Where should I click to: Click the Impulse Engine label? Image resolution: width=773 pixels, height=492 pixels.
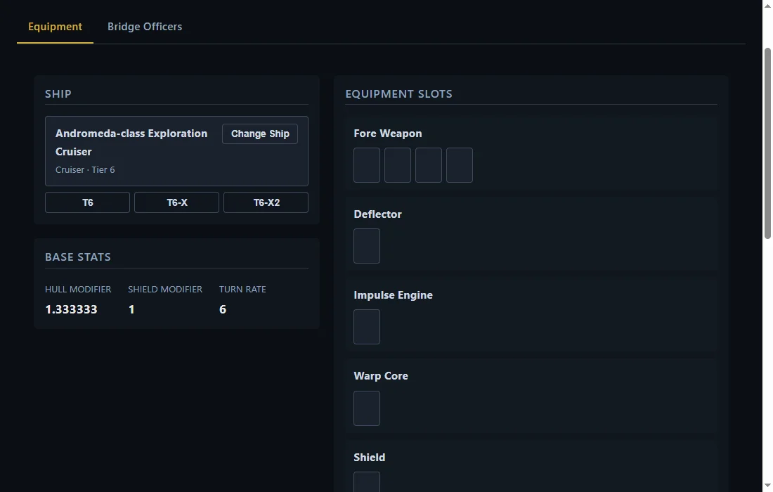coord(393,295)
